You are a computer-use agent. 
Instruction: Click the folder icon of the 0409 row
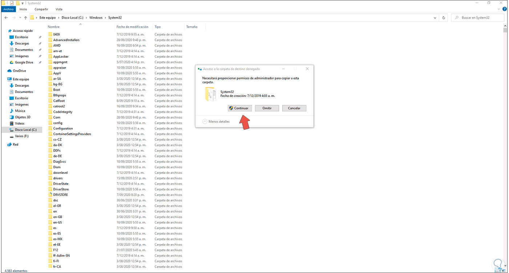[x=50, y=34]
